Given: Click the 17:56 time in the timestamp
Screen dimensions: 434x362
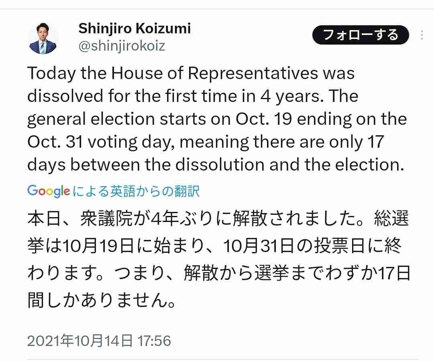Looking at the screenshot, I should pyautogui.click(x=154, y=341).
